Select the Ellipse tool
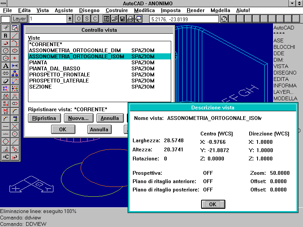Screen dimensions: 303x227 tap(15, 51)
